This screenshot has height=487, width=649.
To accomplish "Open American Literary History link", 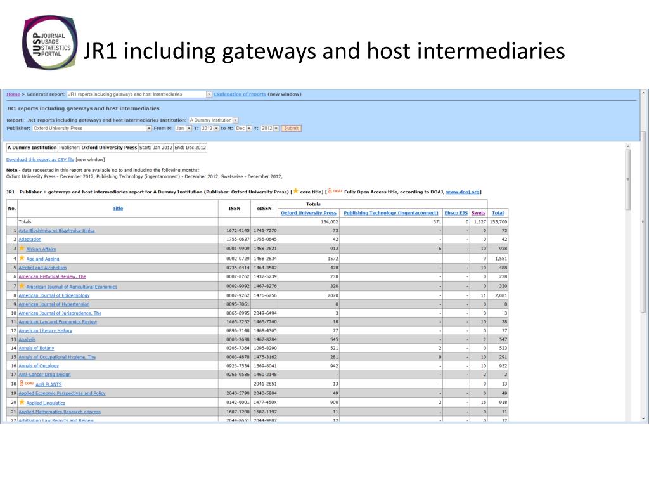I will [45, 330].
